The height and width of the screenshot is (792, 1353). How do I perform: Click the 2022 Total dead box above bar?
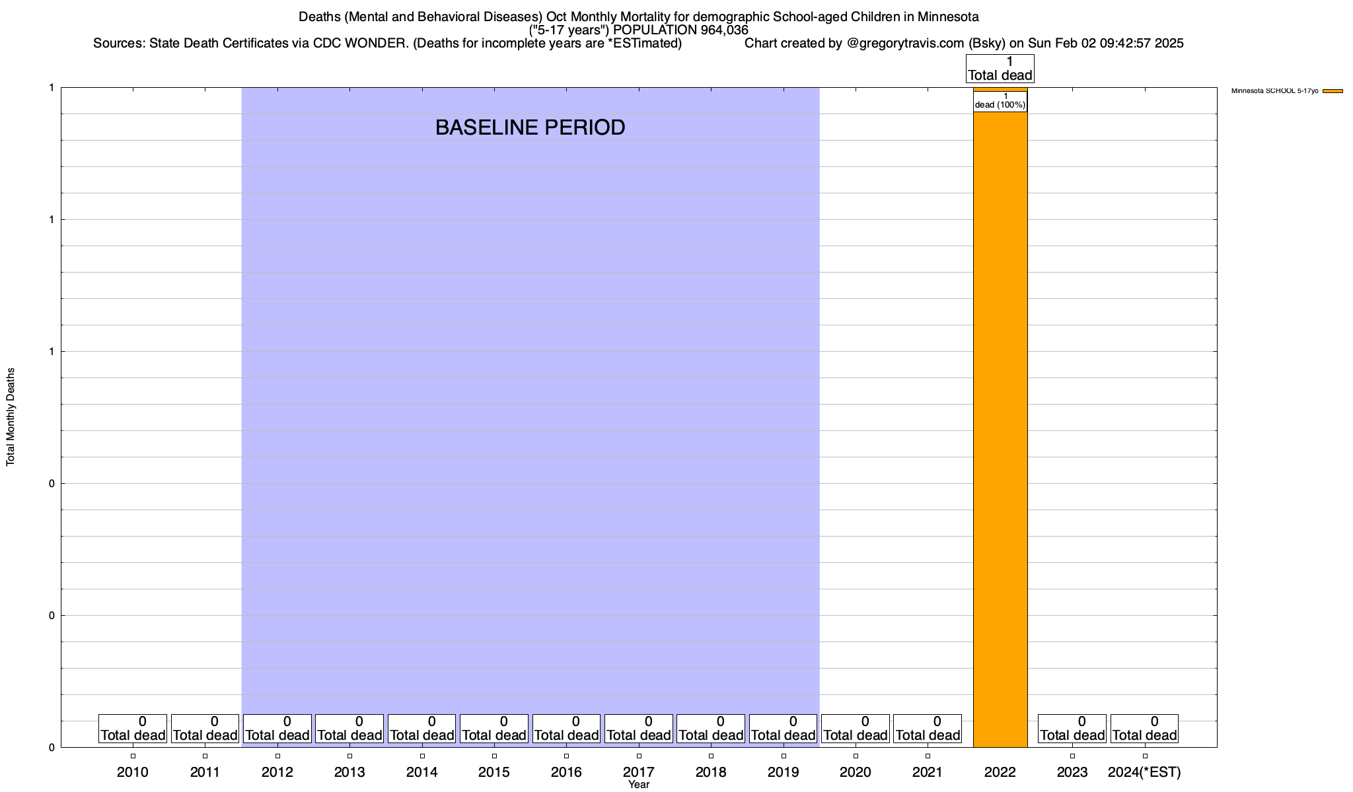pos(1000,69)
